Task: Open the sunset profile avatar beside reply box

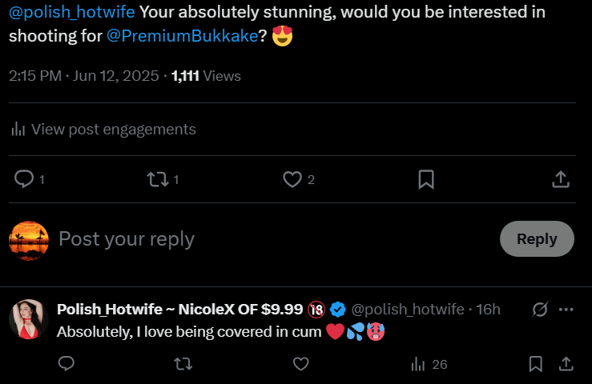Action: 29,239
